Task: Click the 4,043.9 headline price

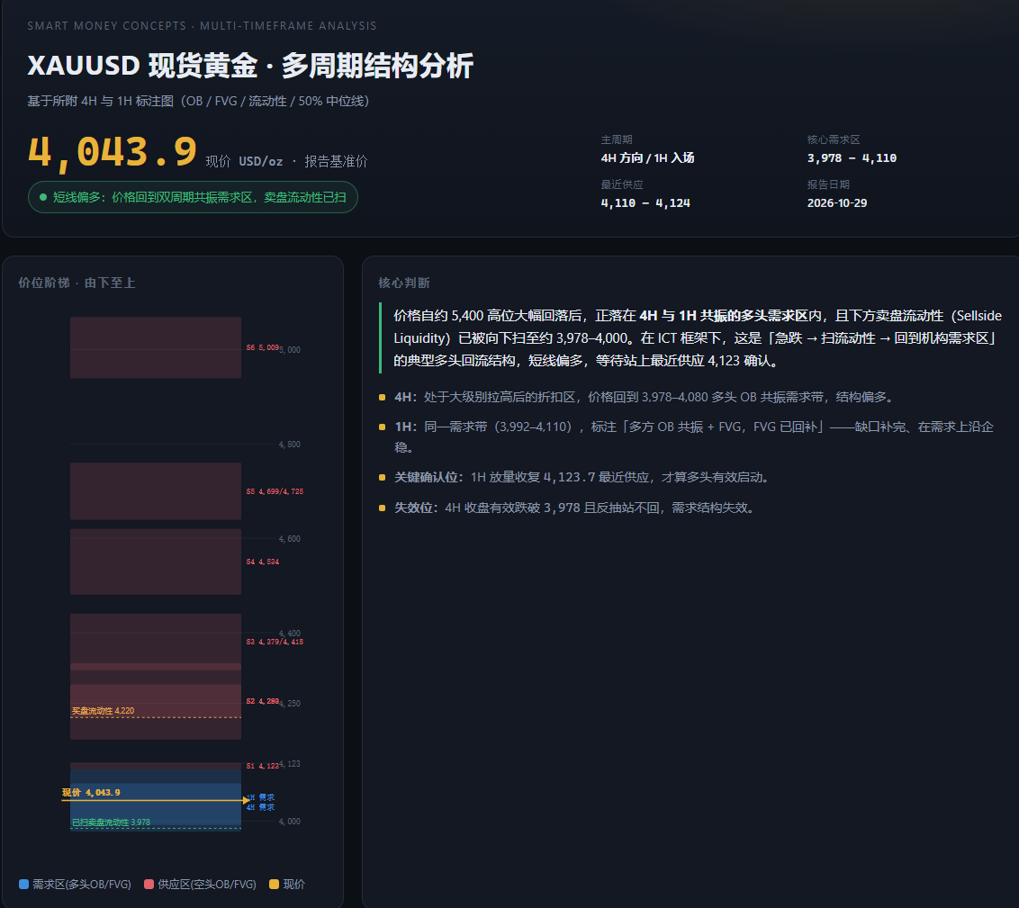Action: click(x=113, y=153)
